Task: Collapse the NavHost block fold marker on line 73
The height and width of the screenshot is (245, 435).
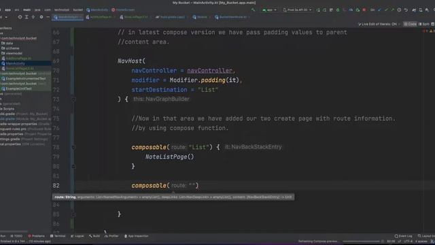Action: pos(74,99)
